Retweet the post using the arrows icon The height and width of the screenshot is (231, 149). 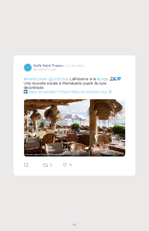click(x=45, y=165)
